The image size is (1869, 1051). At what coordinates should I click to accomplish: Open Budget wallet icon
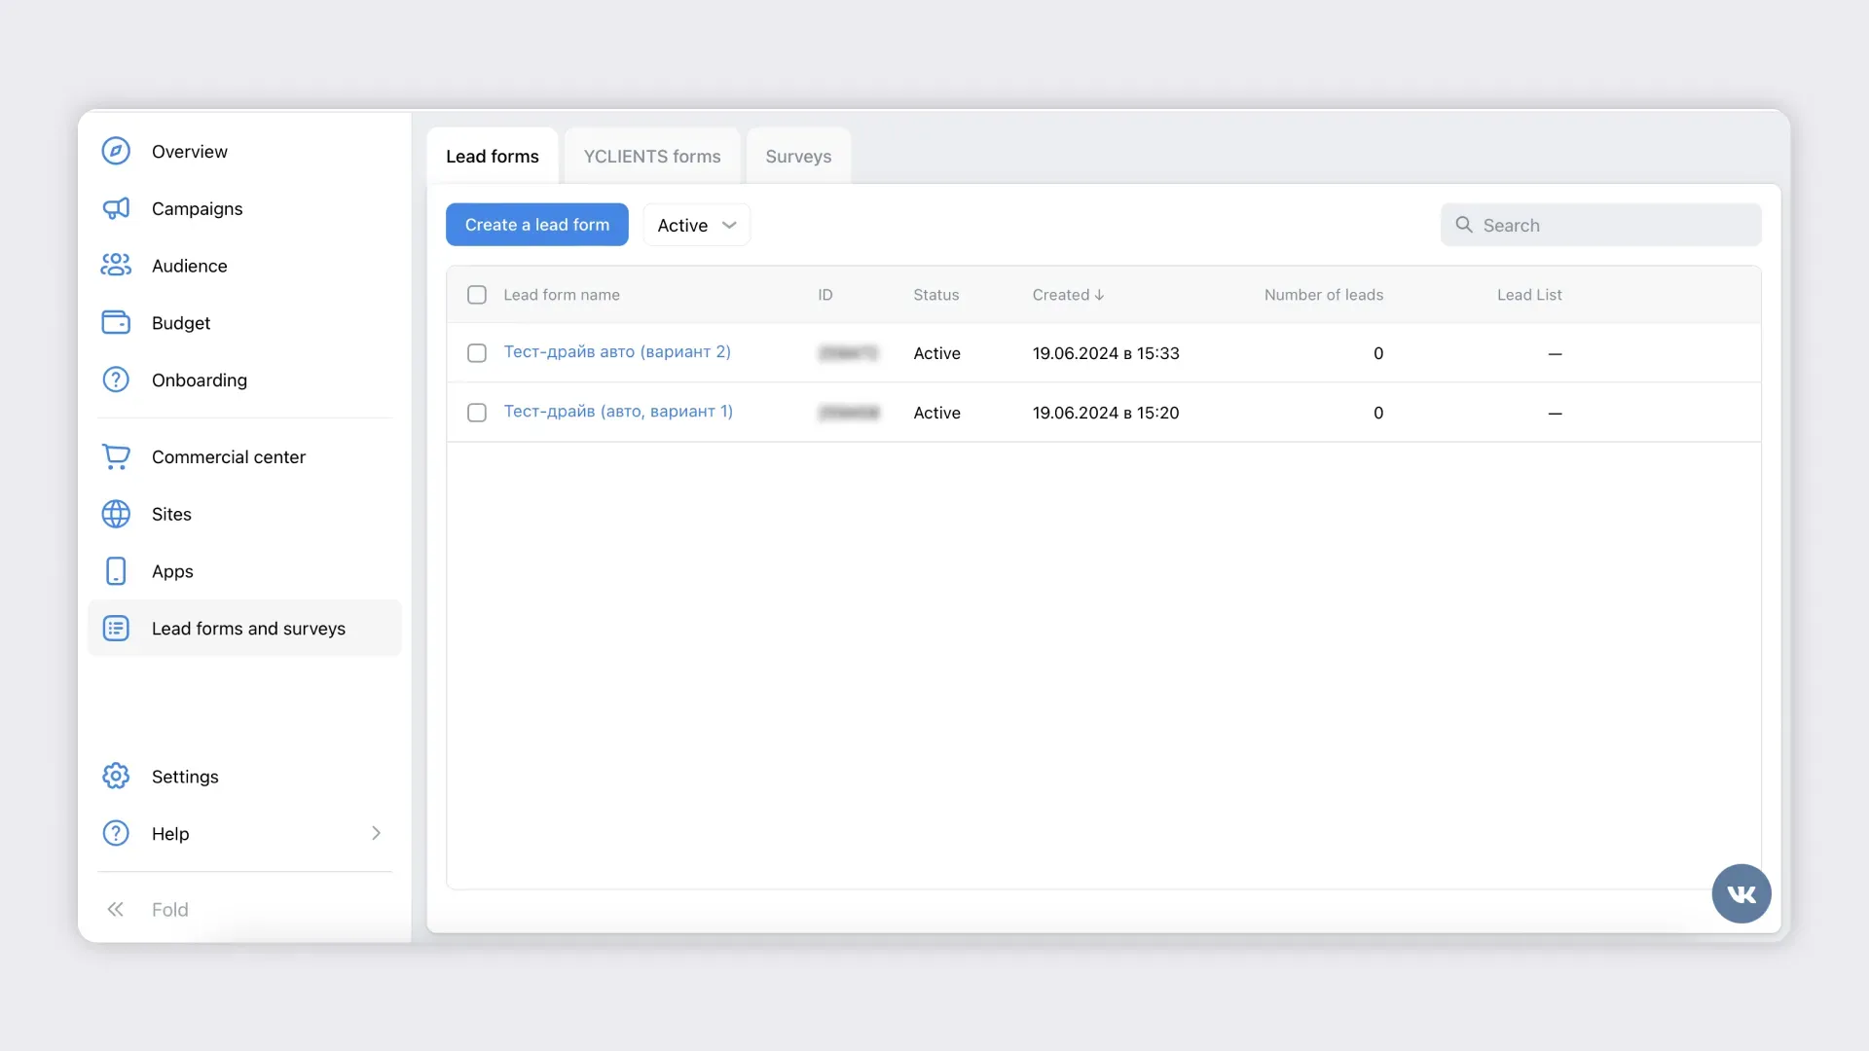116,322
